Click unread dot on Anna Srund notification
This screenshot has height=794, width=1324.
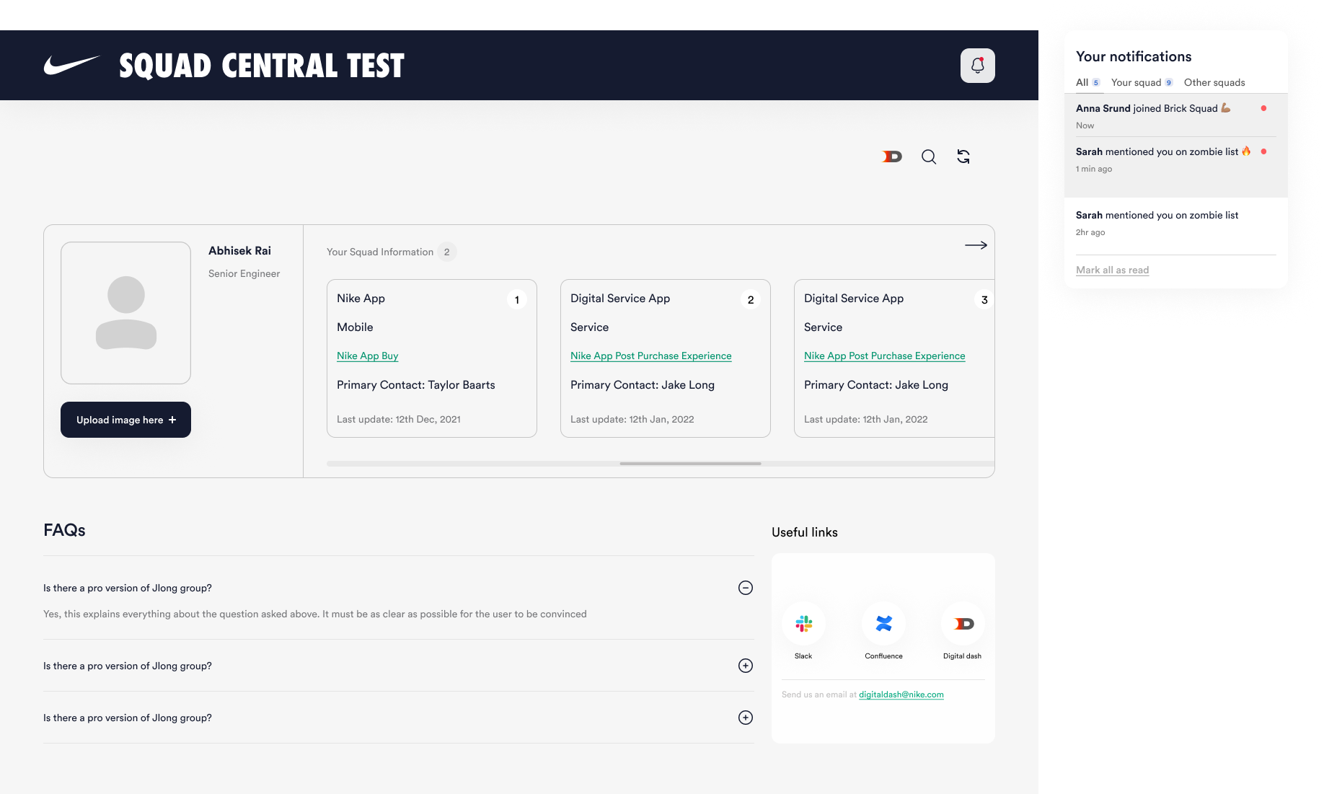coord(1263,108)
